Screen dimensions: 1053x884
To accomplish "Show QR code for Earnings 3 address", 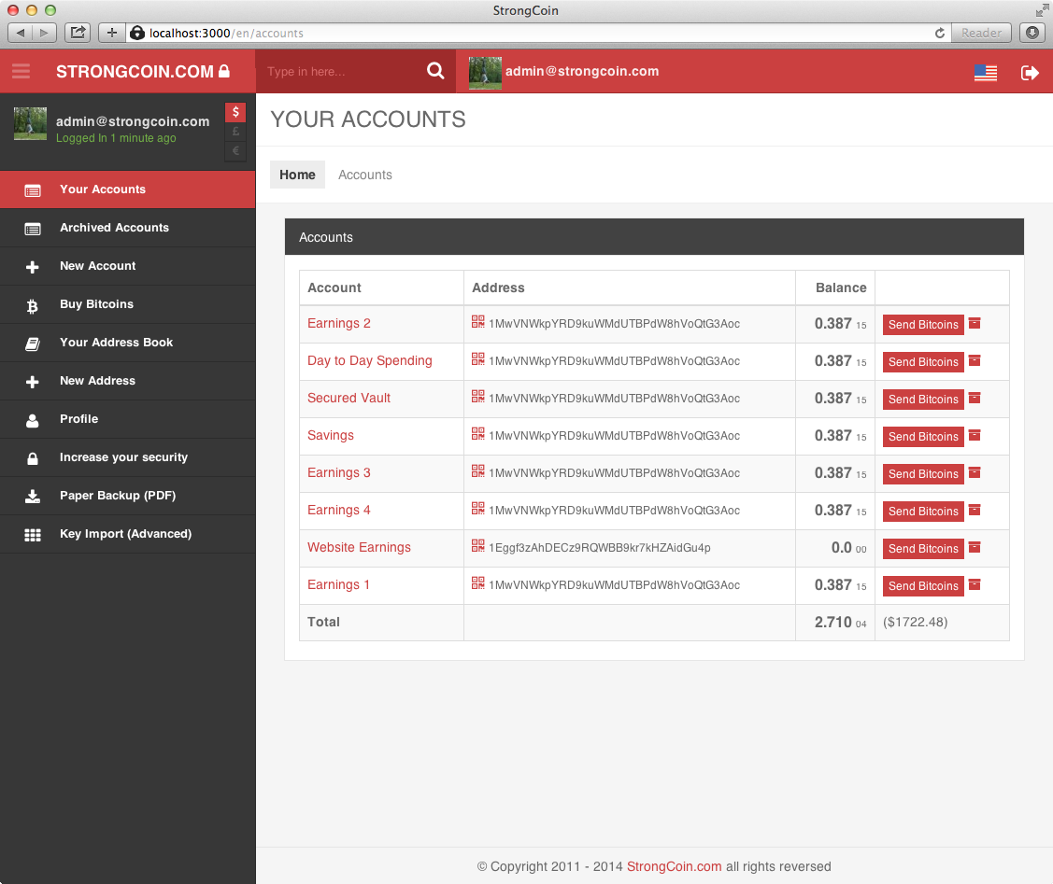I will pos(477,471).
